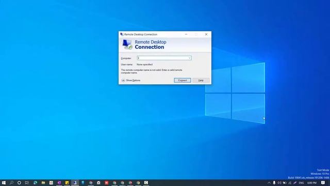Click the title bar Remote Desktop icon
The width and height of the screenshot is (330, 186).
122,34
